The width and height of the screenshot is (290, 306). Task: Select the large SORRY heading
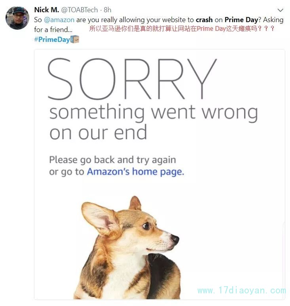(132, 79)
